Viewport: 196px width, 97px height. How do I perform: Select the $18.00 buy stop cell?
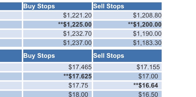(x=57, y=94)
